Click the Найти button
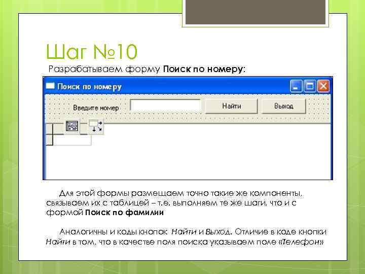Viewport: 365px width, 274px height. (x=231, y=106)
